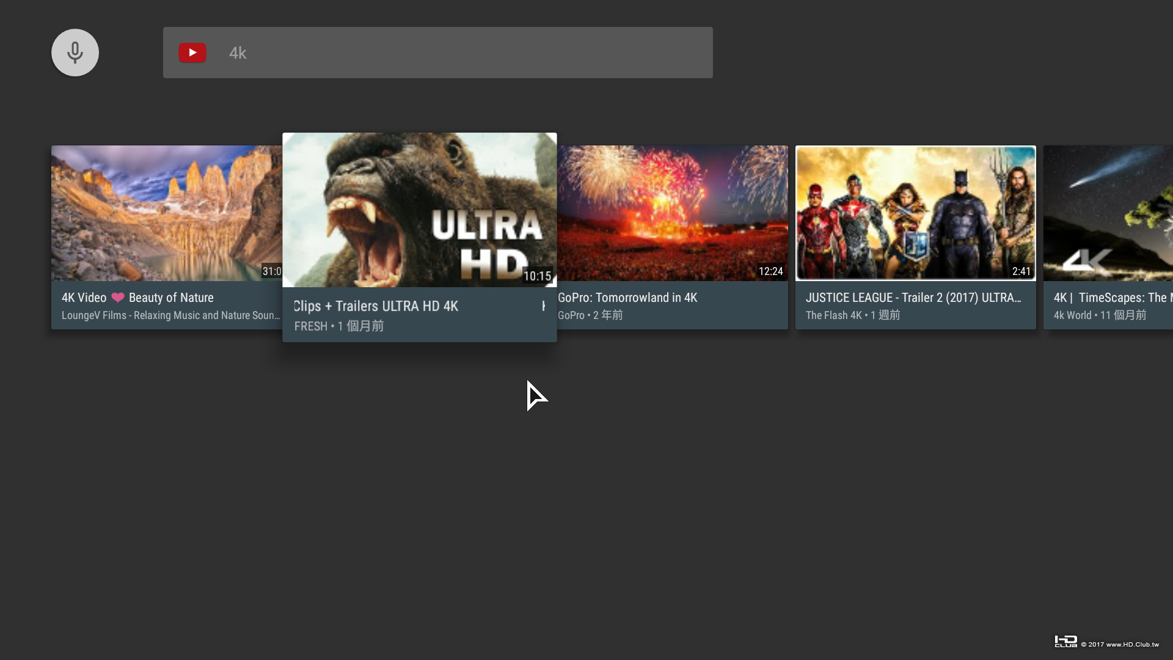Click the YouTube logo in search bar
This screenshot has width=1173, height=660.
point(192,53)
